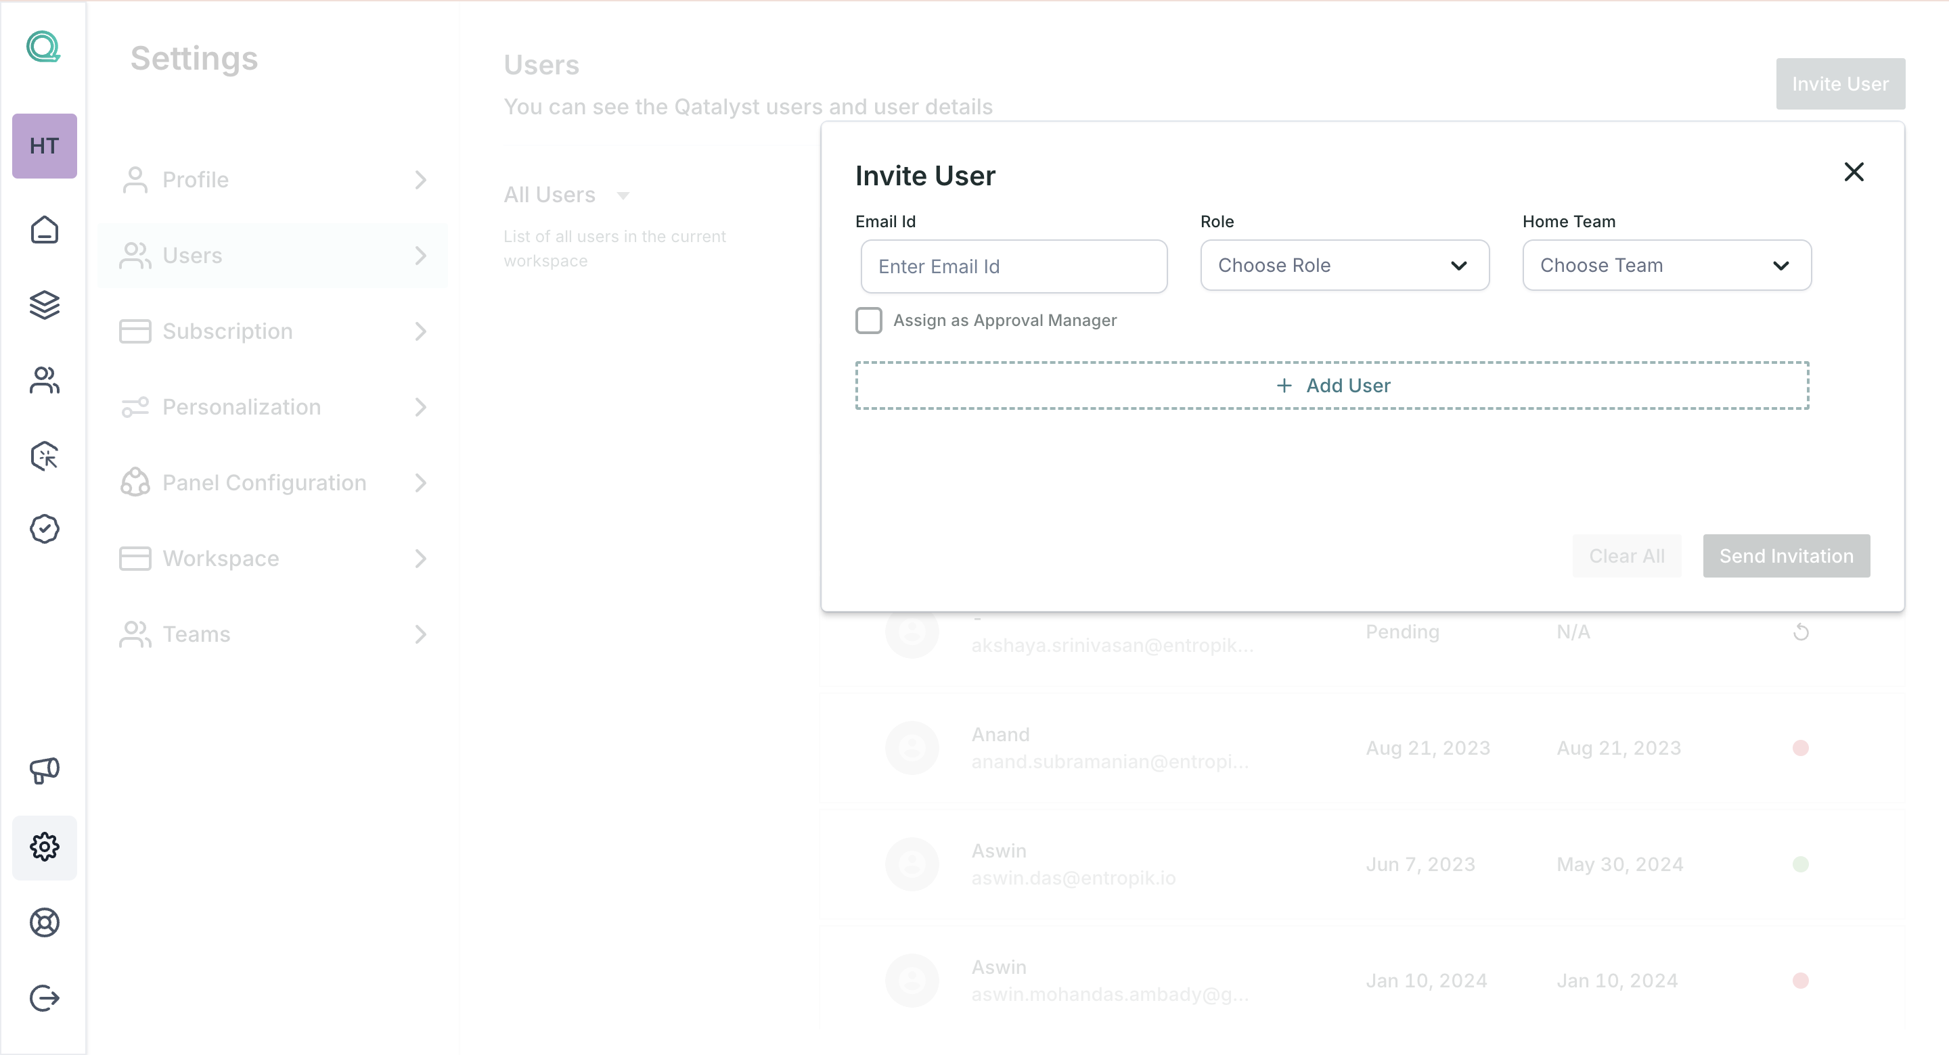Close the Invite User dialog
Image resolution: width=1949 pixels, height=1055 pixels.
(x=1854, y=172)
